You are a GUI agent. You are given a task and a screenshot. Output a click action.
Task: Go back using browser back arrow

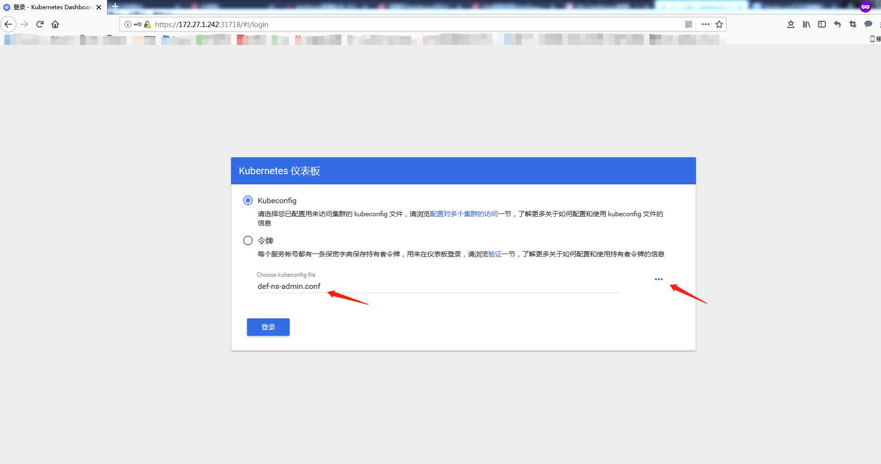[8, 24]
